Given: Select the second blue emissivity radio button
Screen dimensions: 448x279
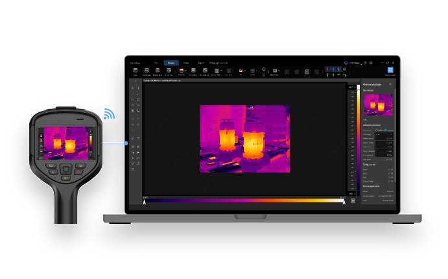Looking at the screenshot, I should (x=386, y=130).
